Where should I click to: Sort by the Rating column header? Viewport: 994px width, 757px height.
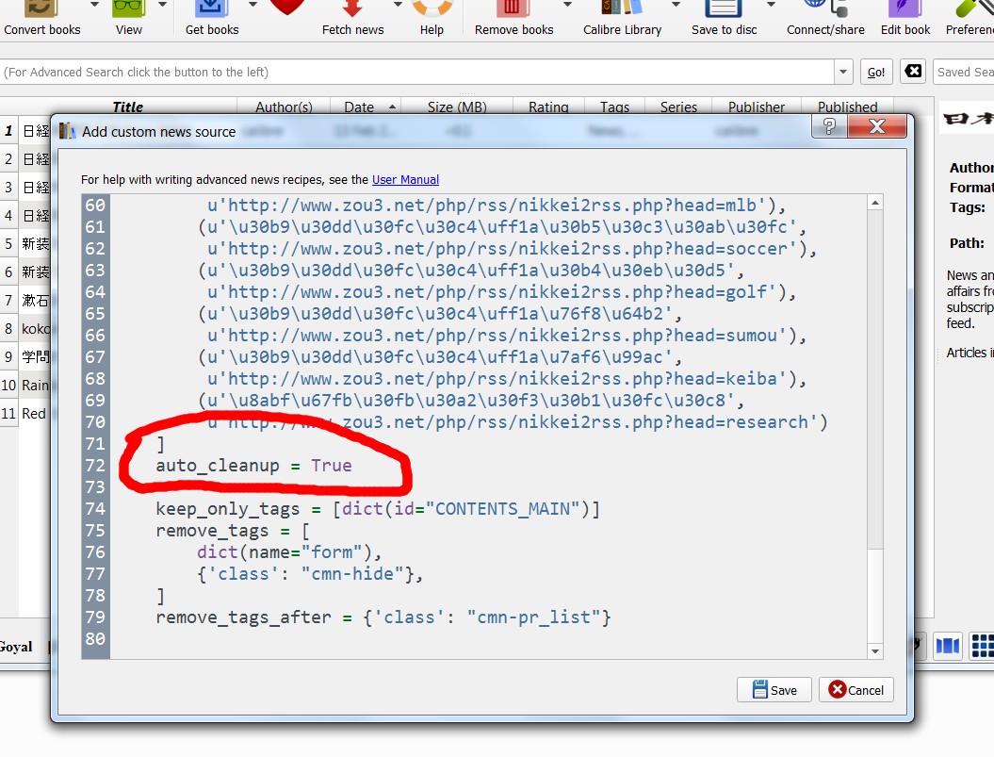(548, 107)
